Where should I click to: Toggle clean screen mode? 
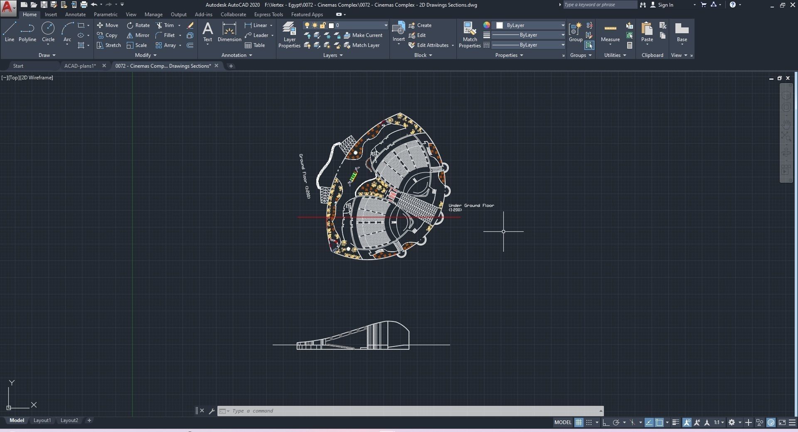coord(782,422)
